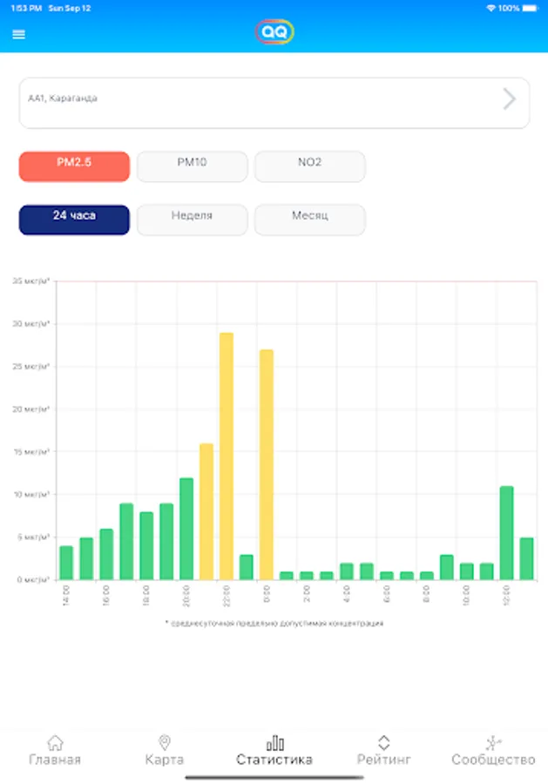This screenshot has height=784, width=548.
Task: Open the Главная home tab
Action: pos(55,751)
